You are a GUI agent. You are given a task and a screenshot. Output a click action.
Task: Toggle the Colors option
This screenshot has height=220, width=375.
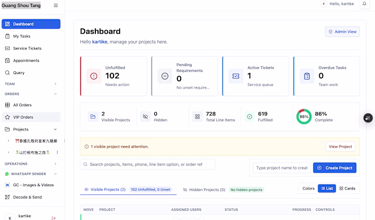pyautogui.click(x=308, y=188)
